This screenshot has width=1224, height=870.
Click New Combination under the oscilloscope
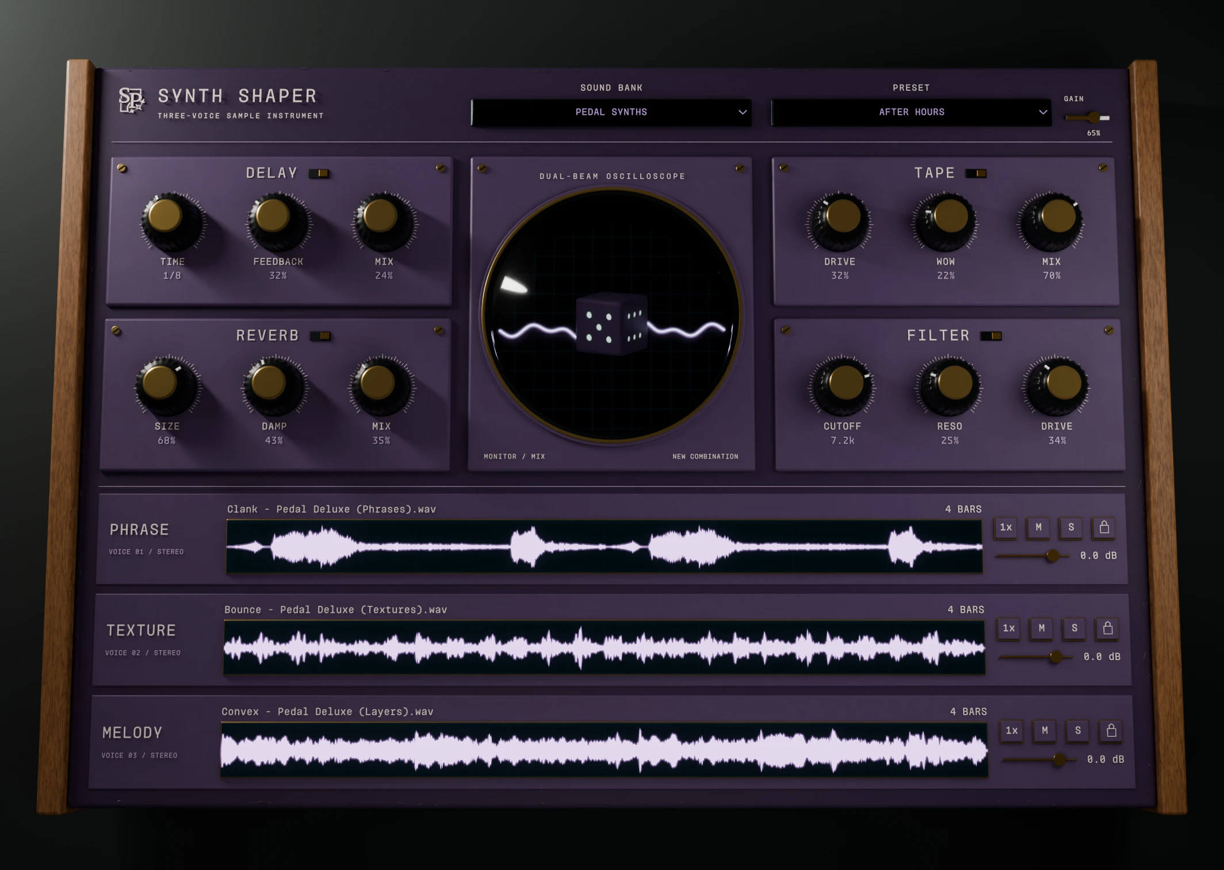705,456
